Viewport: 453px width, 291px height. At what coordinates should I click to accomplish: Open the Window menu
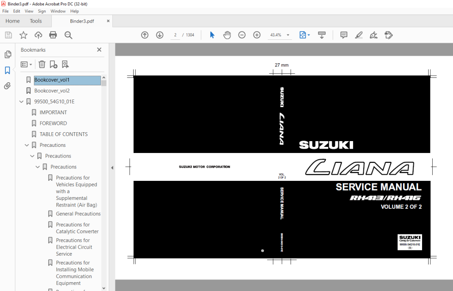[58, 11]
